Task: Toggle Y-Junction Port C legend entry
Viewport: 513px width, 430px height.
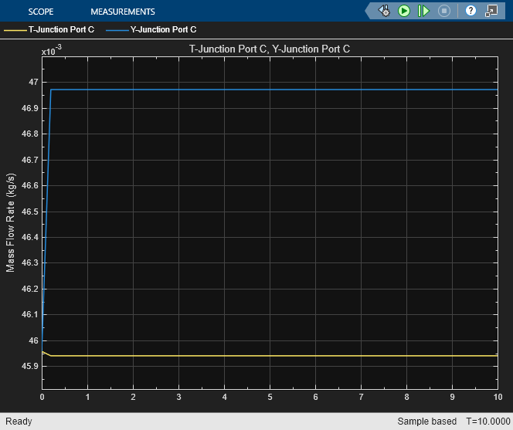Action: [162, 30]
